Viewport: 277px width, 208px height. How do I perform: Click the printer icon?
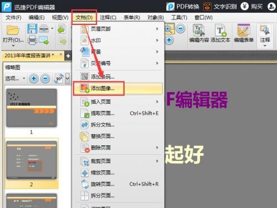(32, 40)
